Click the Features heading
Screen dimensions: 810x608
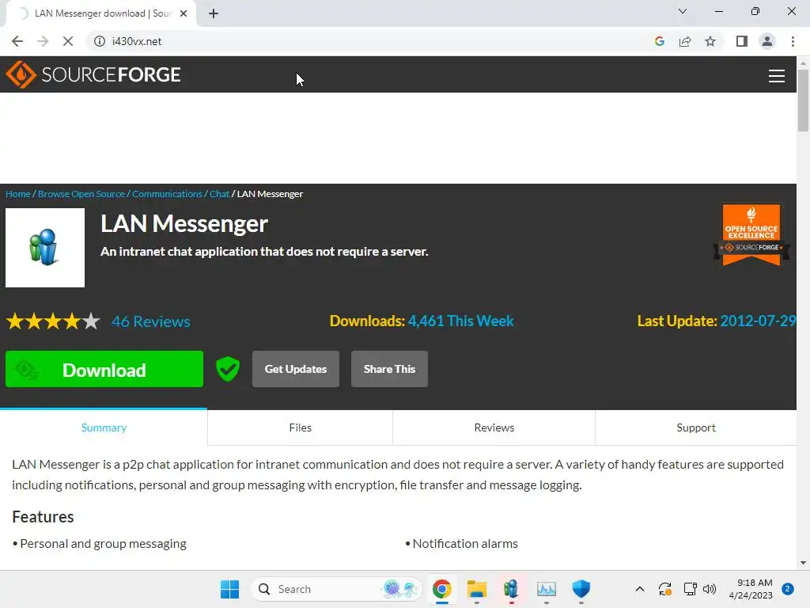pos(43,517)
